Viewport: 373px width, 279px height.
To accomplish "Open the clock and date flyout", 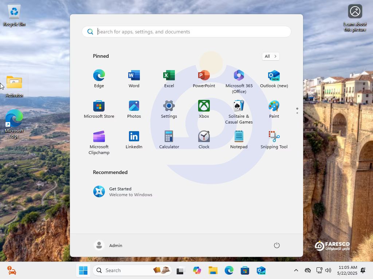I will click(347, 270).
